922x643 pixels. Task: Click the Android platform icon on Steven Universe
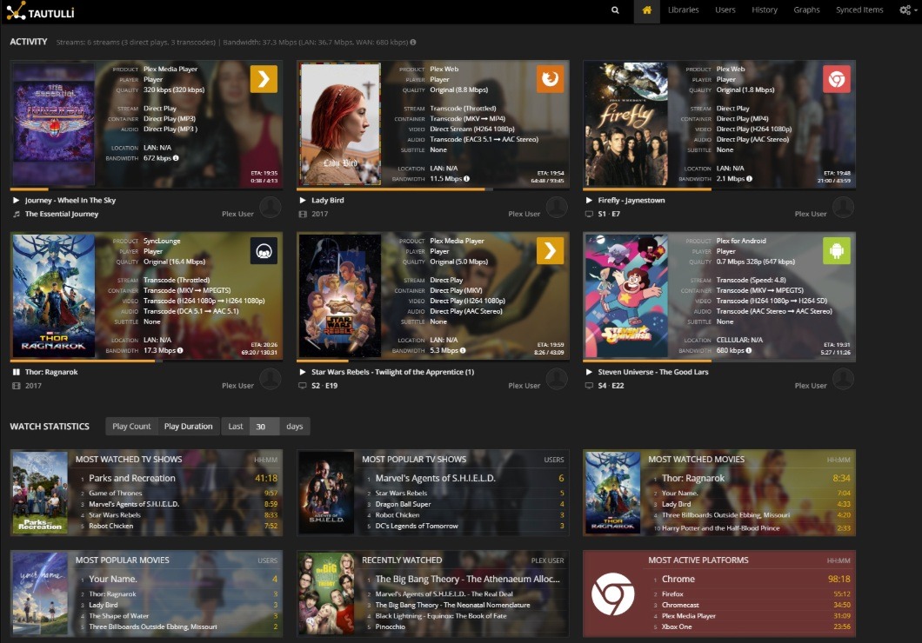836,251
